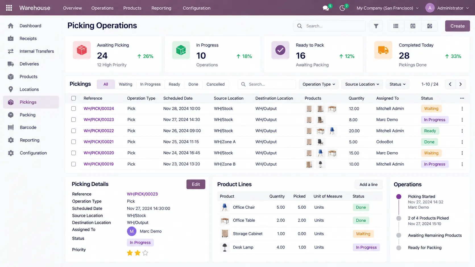
Task: Go to previous page of pickings
Action: (x=450, y=84)
